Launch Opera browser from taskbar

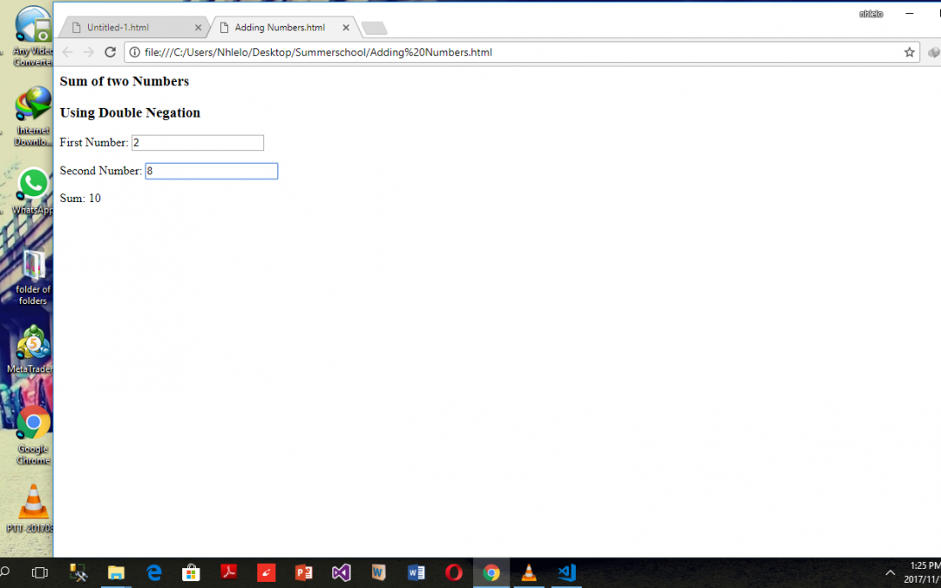(454, 572)
